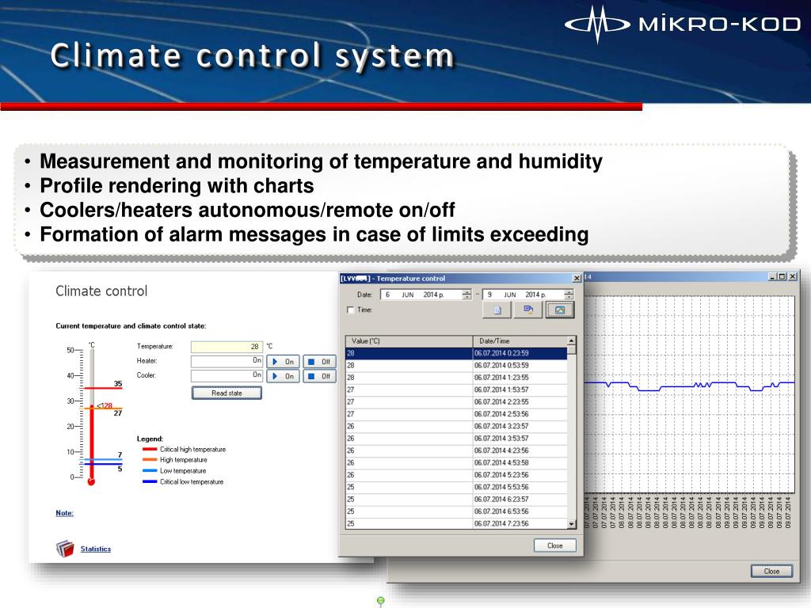Click Close button in the chart window
The height and width of the screenshot is (608, 811).
click(x=771, y=571)
